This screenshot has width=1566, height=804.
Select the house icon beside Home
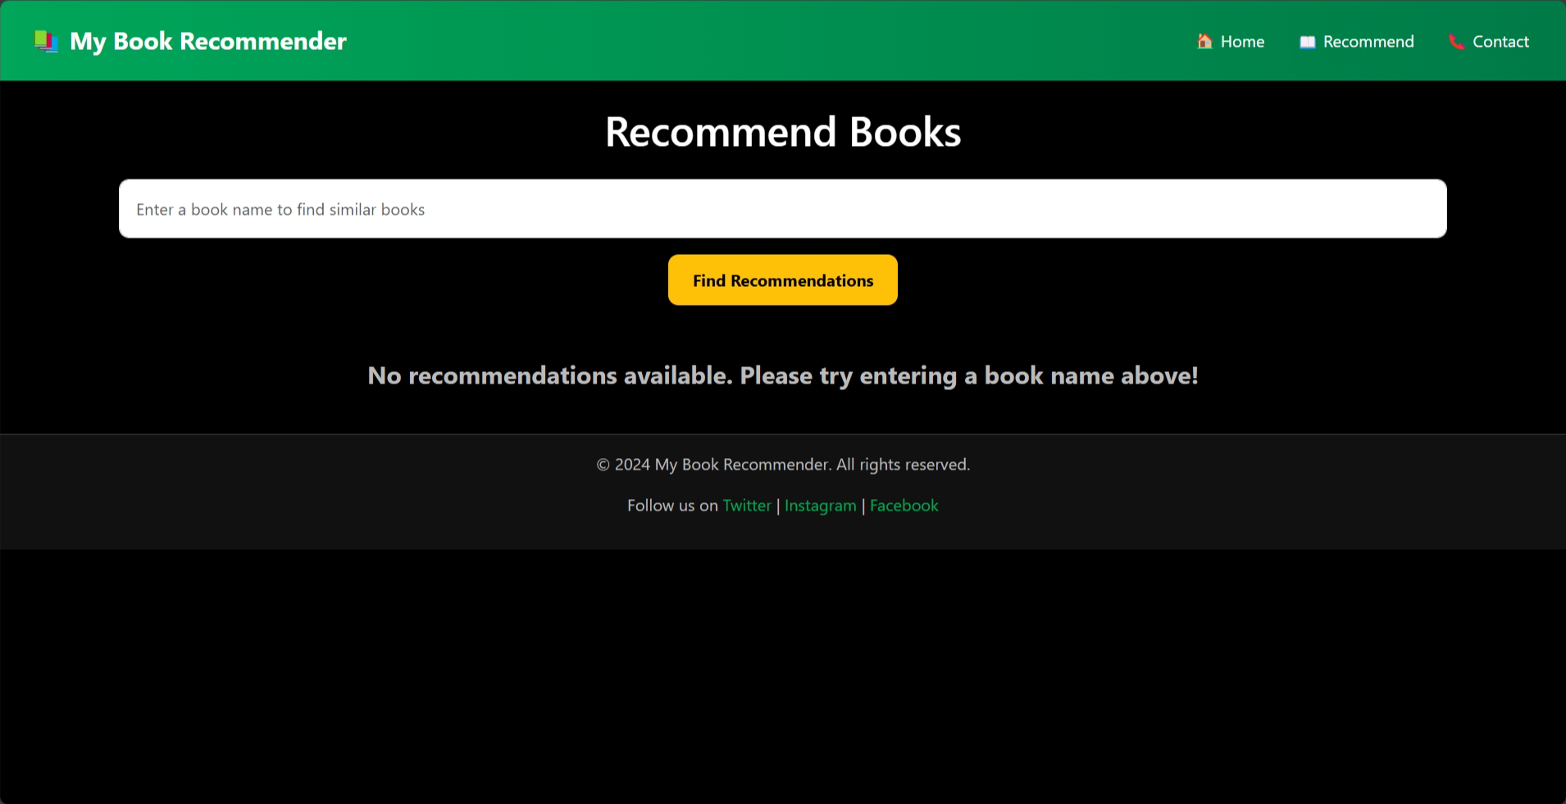click(x=1204, y=41)
